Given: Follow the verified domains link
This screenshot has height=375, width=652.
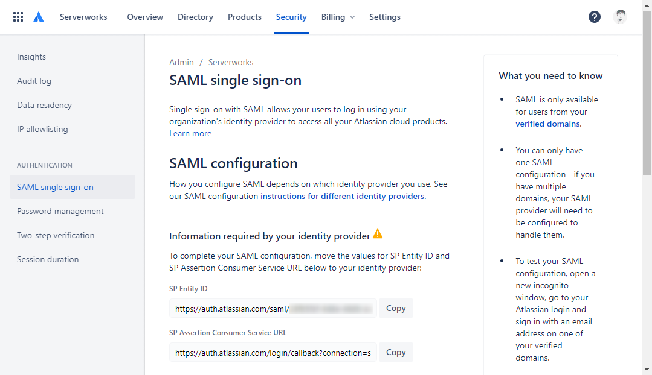Looking at the screenshot, I should pos(547,124).
